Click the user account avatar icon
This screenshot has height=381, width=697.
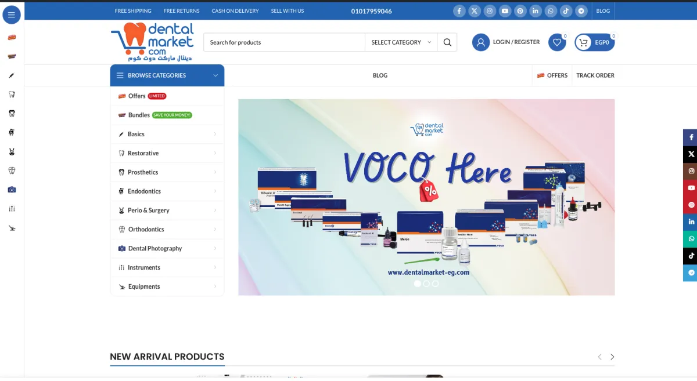click(481, 42)
